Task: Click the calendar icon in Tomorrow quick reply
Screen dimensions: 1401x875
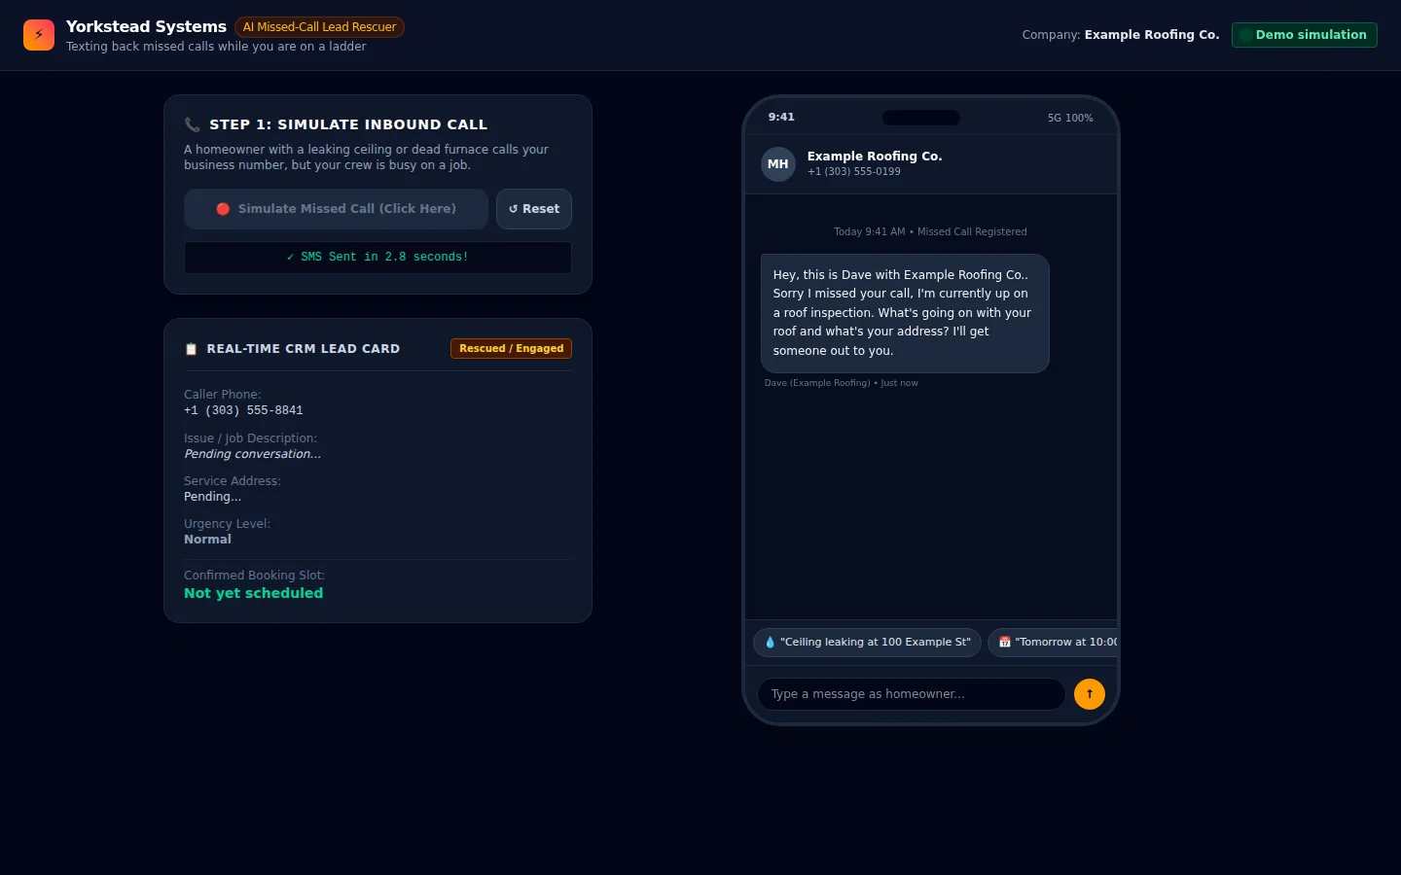Action: (x=1005, y=642)
